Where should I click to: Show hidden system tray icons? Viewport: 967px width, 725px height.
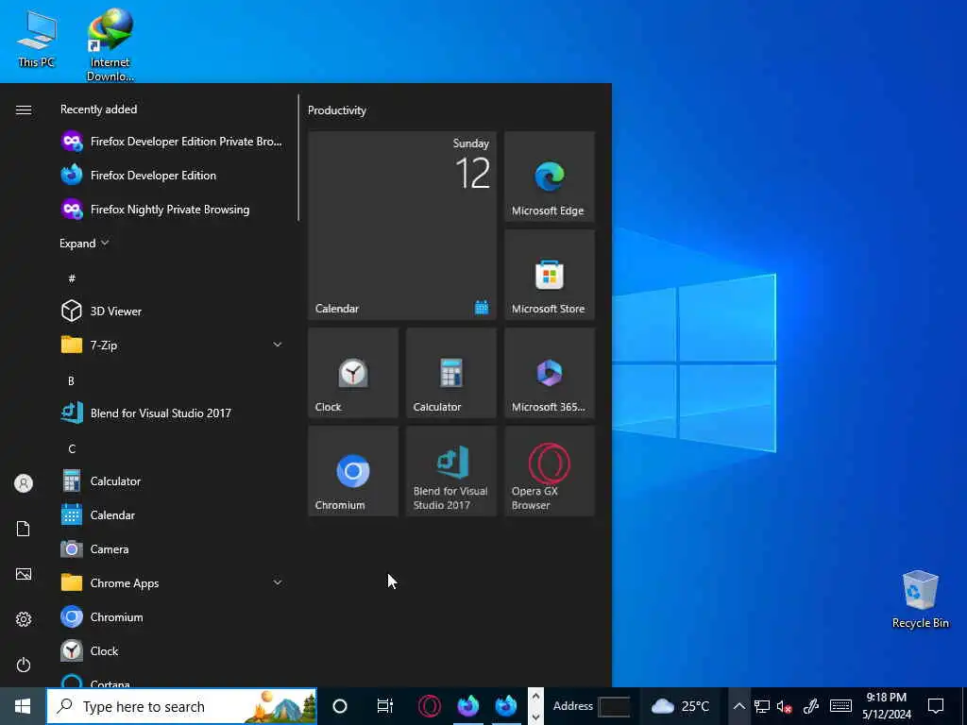point(738,706)
